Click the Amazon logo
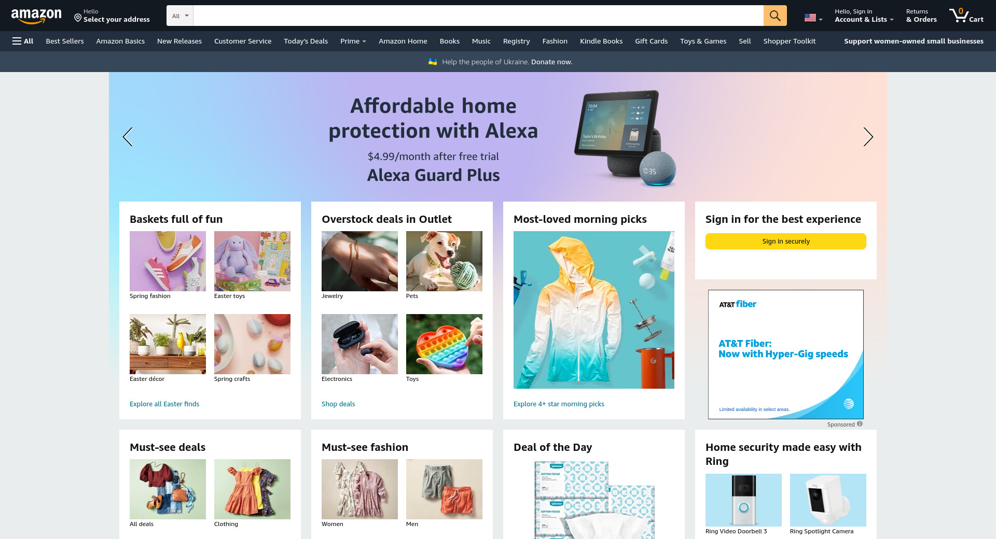This screenshot has height=539, width=996. point(36,16)
